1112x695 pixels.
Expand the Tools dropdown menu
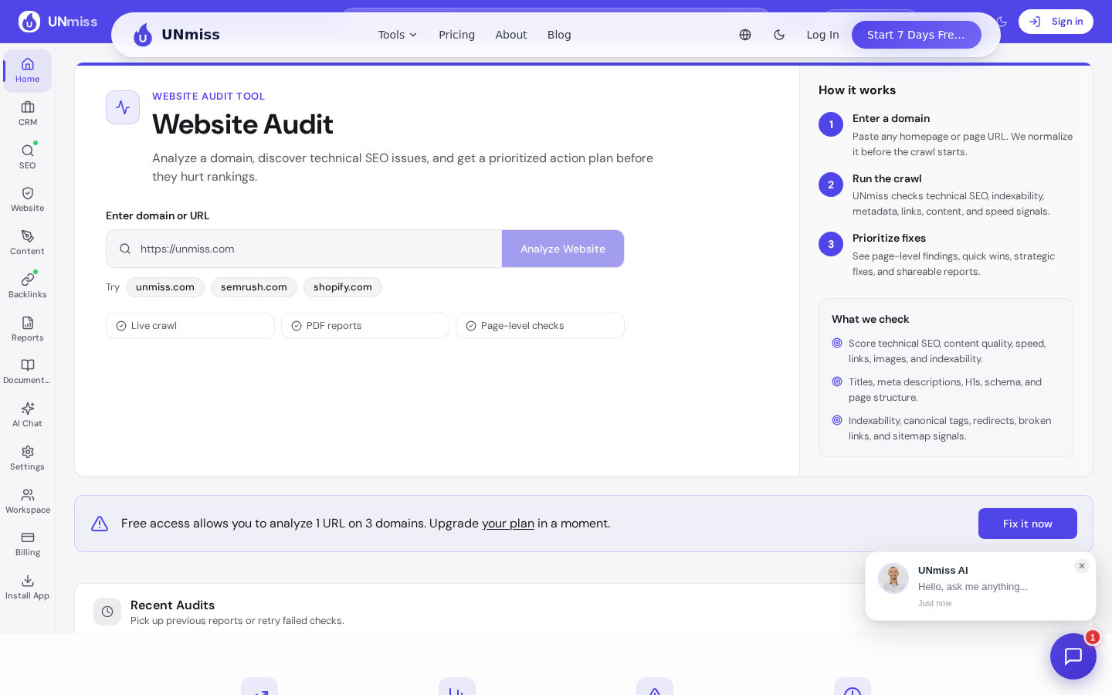(x=398, y=35)
